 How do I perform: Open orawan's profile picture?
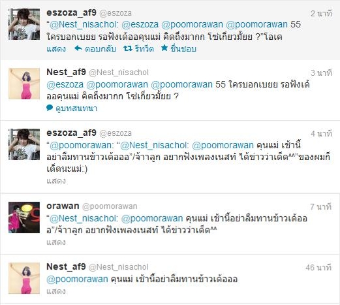click(24, 217)
